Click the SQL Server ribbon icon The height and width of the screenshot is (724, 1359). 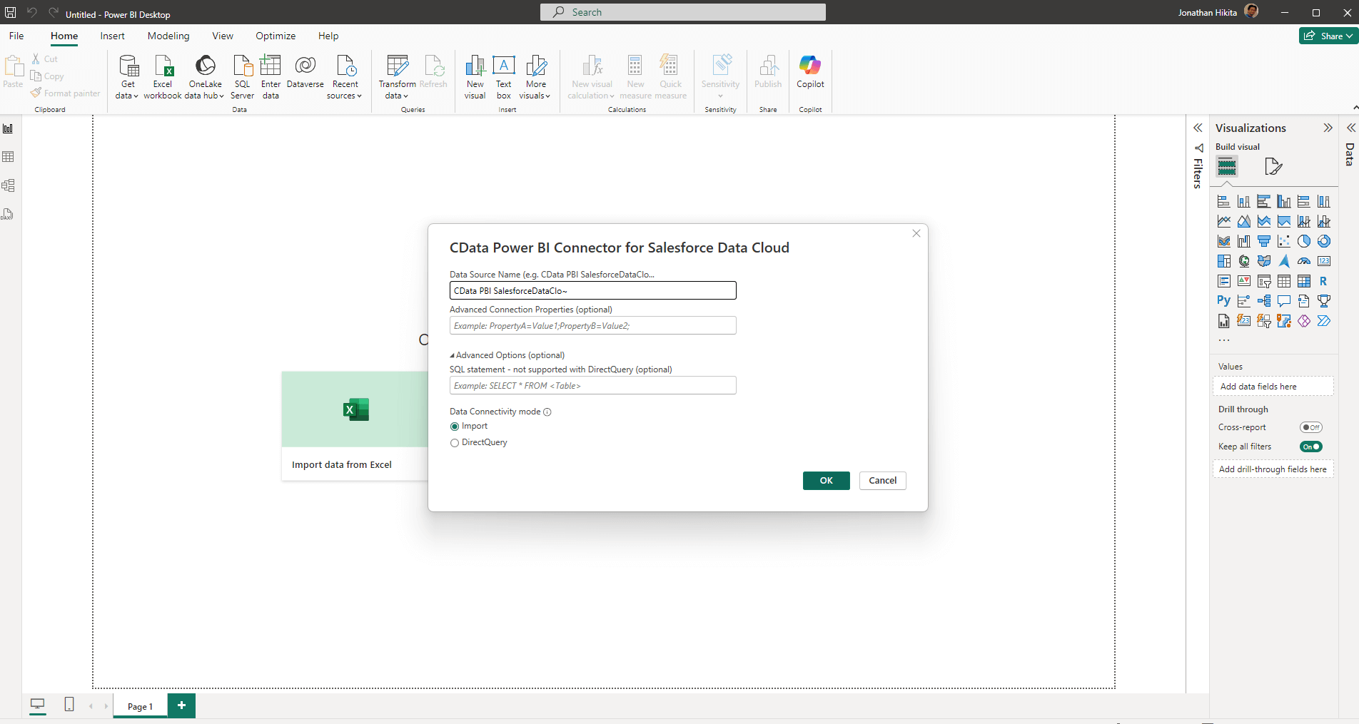[x=242, y=77]
